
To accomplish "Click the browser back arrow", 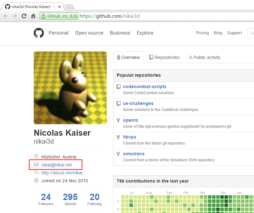I will point(5,16).
